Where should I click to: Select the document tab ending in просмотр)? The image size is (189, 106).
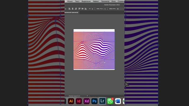point(72,12)
